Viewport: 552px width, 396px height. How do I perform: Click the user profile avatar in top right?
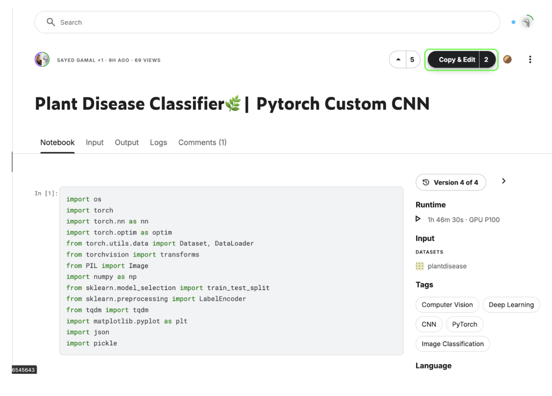[527, 22]
